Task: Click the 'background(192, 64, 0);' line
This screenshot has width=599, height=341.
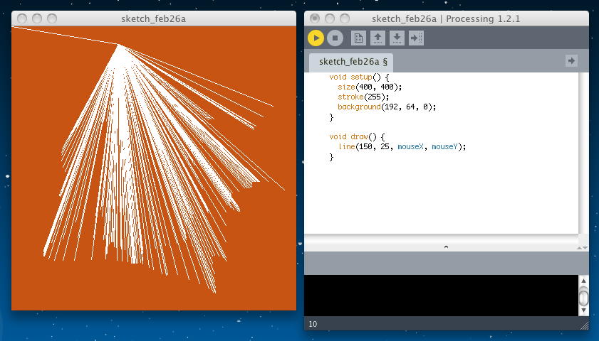Action: click(x=387, y=107)
